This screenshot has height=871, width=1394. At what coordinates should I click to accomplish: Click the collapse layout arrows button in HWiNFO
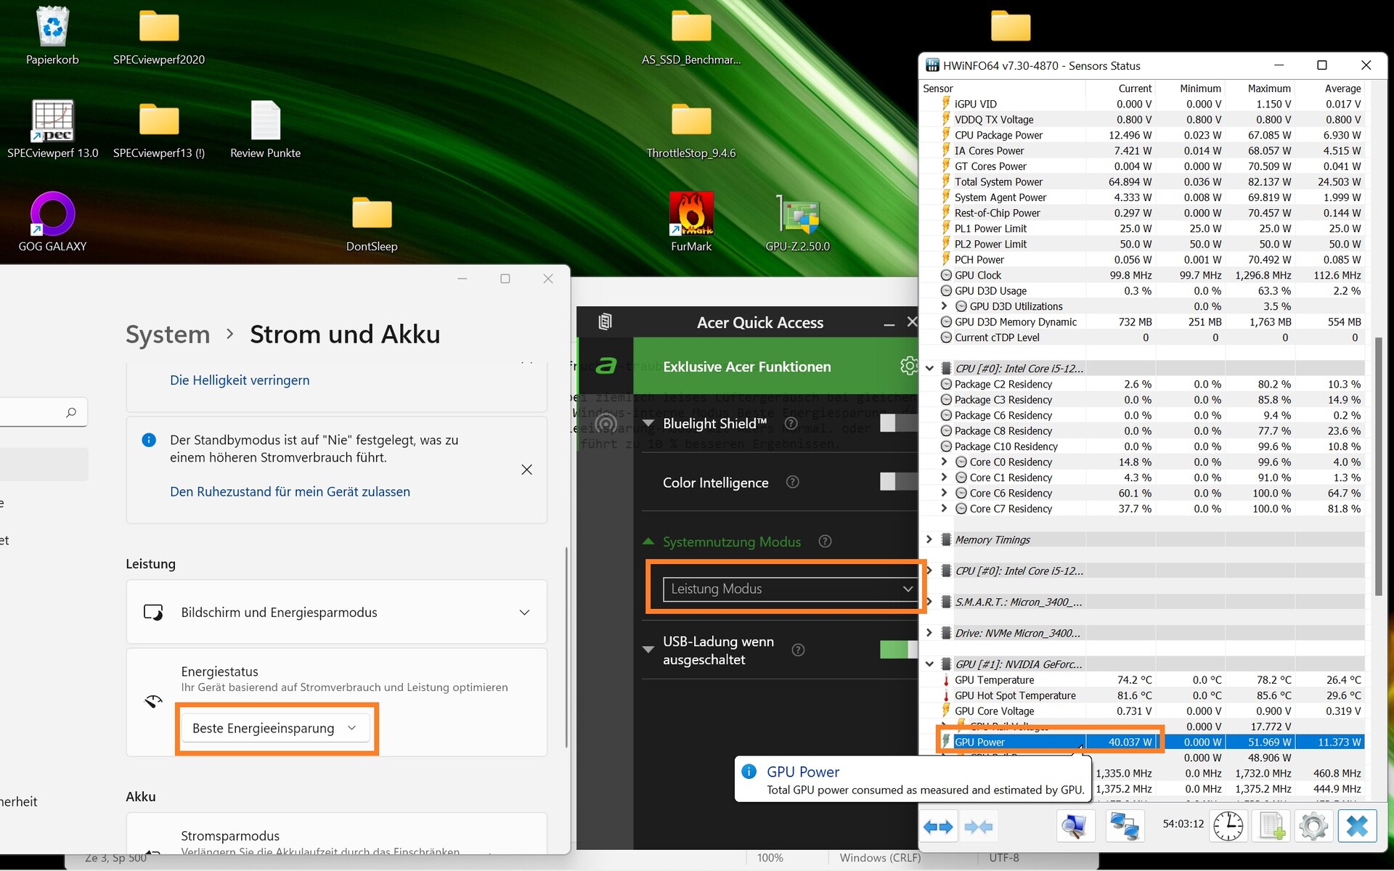[978, 826]
